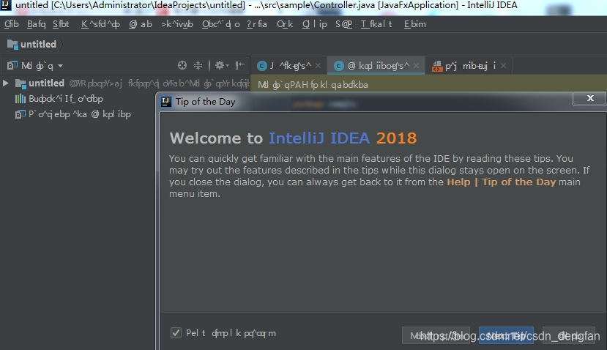Close the Main.java editor tab
This screenshot has width=607, height=350.
(318, 66)
